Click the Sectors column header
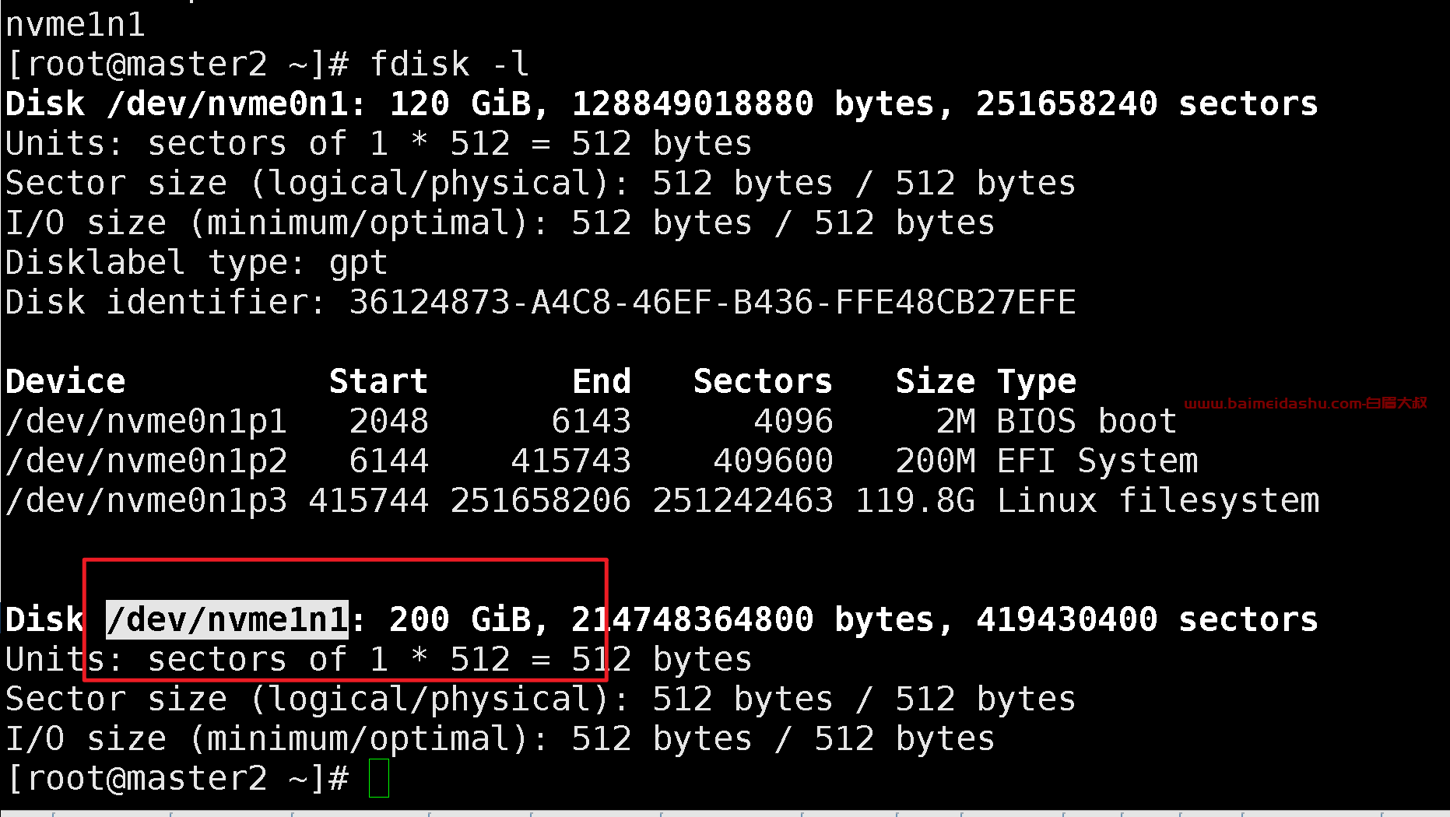This screenshot has height=817, width=1450. point(763,381)
